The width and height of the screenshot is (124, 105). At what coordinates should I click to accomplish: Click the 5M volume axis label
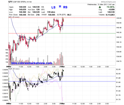point(7,50)
